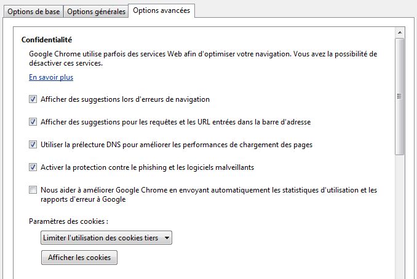
Task: Click the arrow on the cookies combo box
Action: tap(167, 238)
